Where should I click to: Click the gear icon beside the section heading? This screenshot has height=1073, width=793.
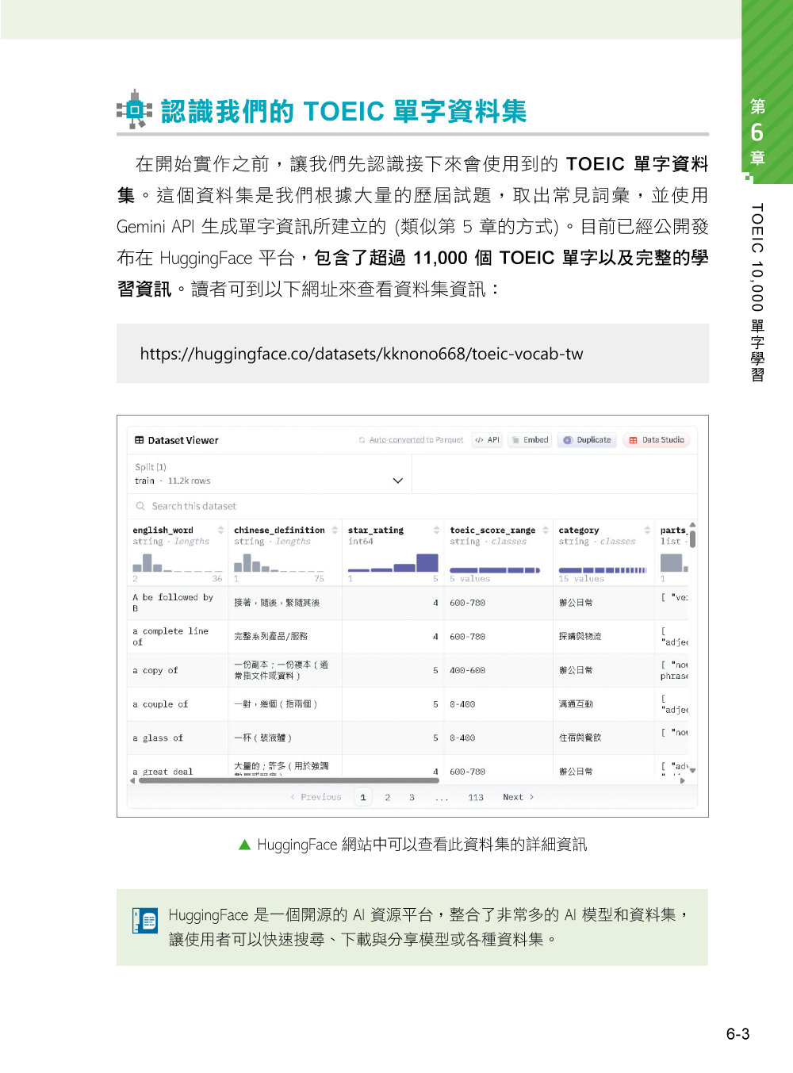pos(134,109)
